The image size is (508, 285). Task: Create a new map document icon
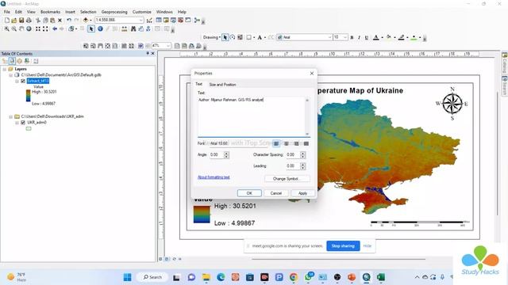[x=7, y=20]
